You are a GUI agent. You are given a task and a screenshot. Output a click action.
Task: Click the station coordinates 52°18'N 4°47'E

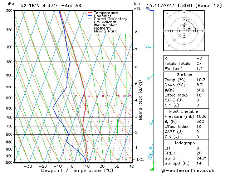point(39,6)
